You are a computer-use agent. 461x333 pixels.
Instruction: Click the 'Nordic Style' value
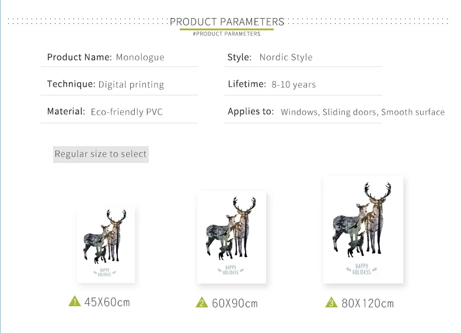click(286, 57)
